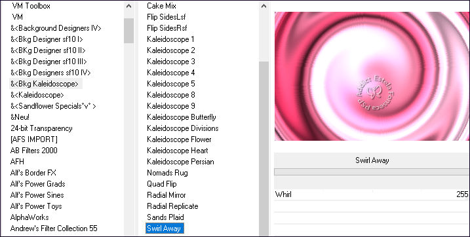Pick the Cake Mix filter

point(161,6)
